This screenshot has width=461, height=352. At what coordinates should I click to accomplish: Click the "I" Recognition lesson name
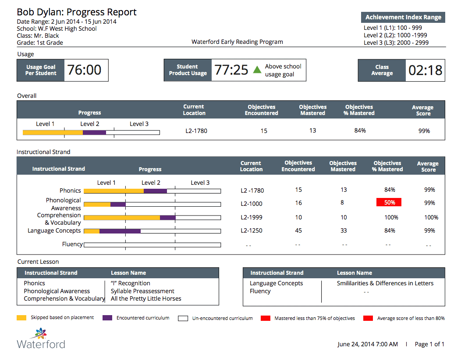tap(131, 283)
